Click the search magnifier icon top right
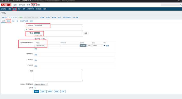Image resolution: width=182 pixels, height=99 pixels. (181, 5)
